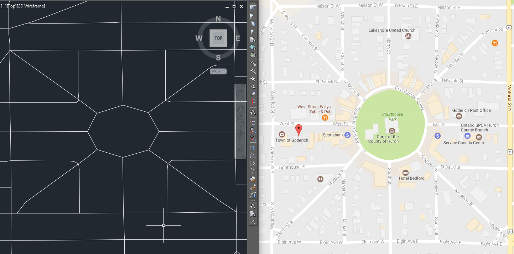Screen dimensions: 514x254
Task: Click the library book marker near Lighthouse St
Action: pos(321,179)
